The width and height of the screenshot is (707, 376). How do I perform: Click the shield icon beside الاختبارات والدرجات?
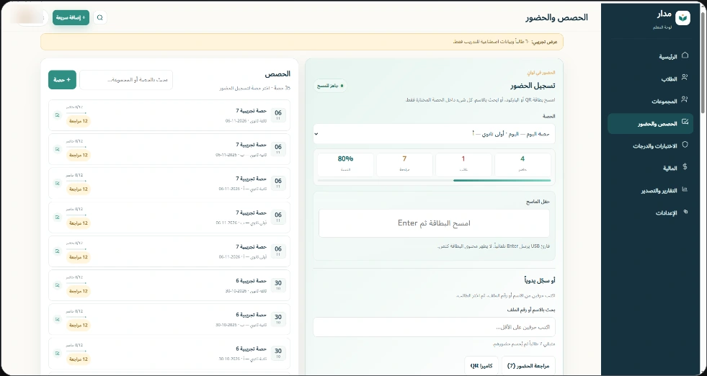click(685, 145)
